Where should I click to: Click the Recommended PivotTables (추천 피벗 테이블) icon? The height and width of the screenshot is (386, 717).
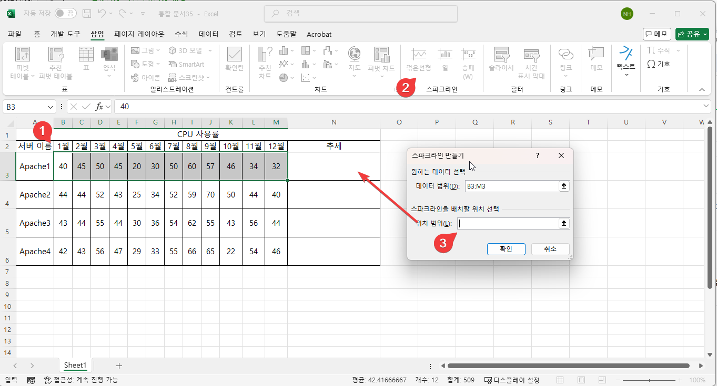[55, 55]
